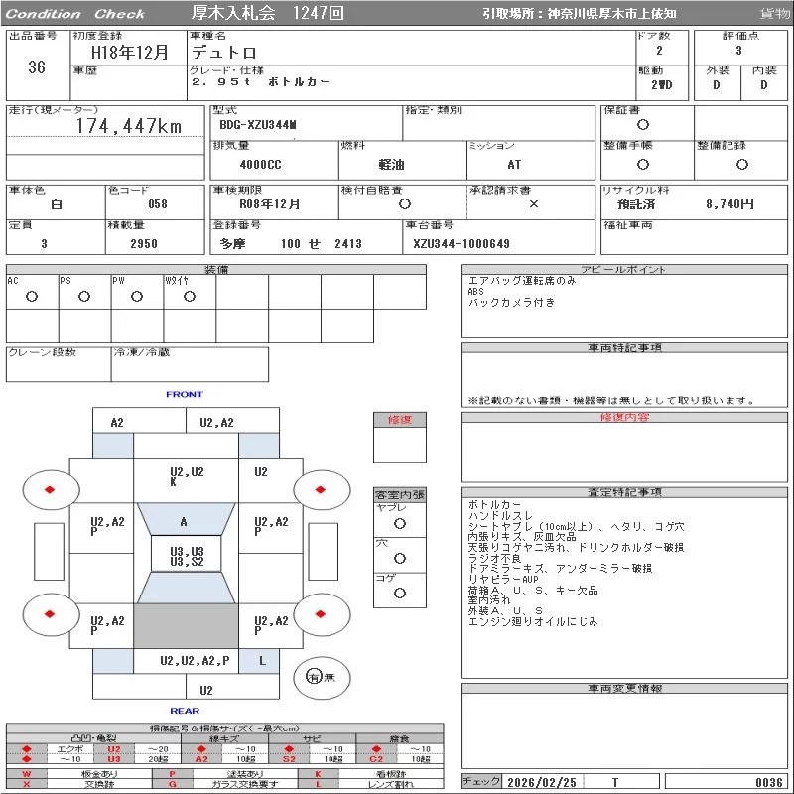Click the コゲ interior circle mark
This screenshot has height=794, width=794.
(400, 593)
